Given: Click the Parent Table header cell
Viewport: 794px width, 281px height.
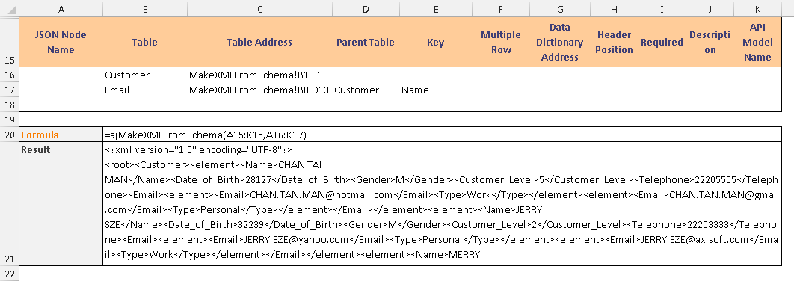Looking at the screenshot, I should tap(365, 42).
